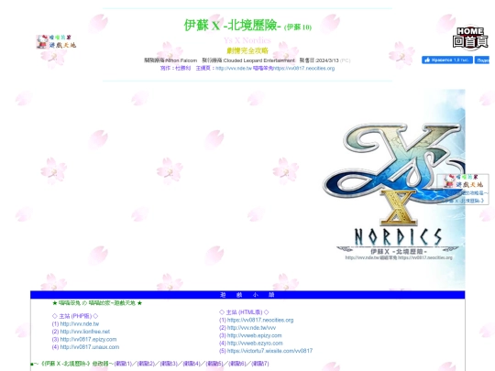Click the green title 伊蘇 X -北境歷險-
The height and width of the screenshot is (371, 495).
click(x=232, y=26)
